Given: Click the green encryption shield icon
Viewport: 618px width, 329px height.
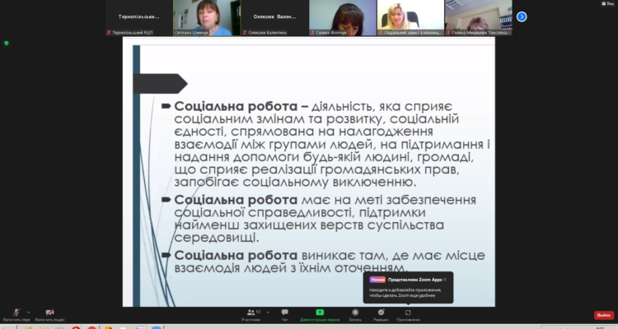Looking at the screenshot, I should (x=6, y=43).
